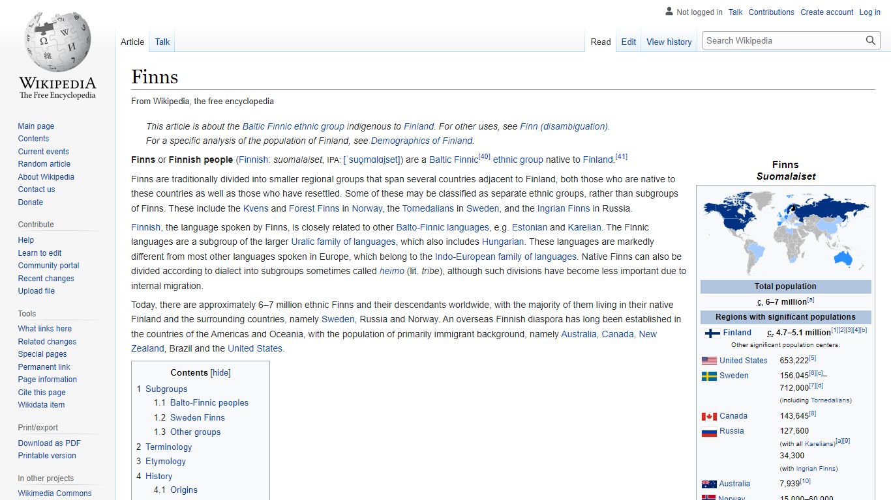Open Random article link
This screenshot has width=891, height=500.
tap(44, 164)
